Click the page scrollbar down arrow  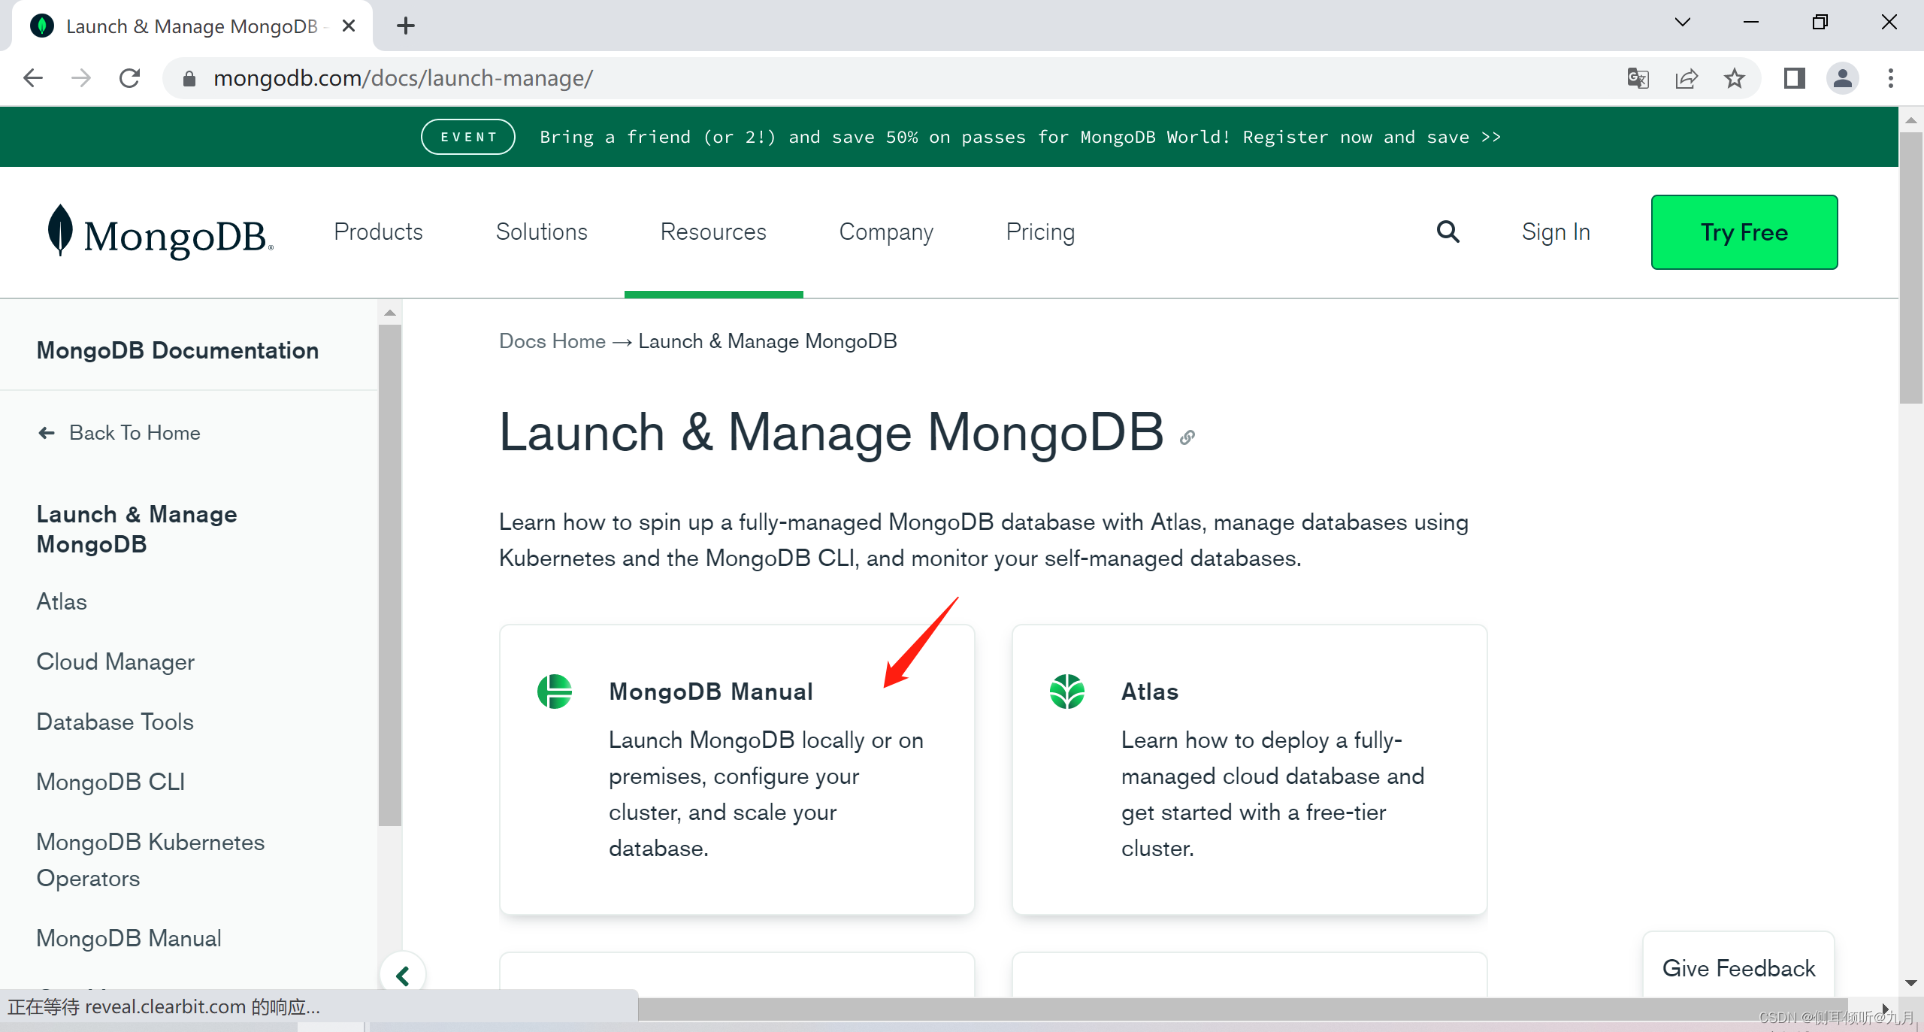(1911, 983)
